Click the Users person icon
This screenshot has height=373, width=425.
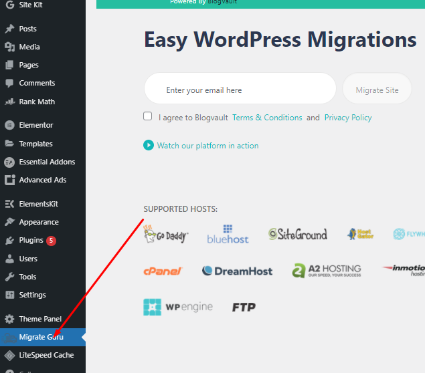[10, 259]
